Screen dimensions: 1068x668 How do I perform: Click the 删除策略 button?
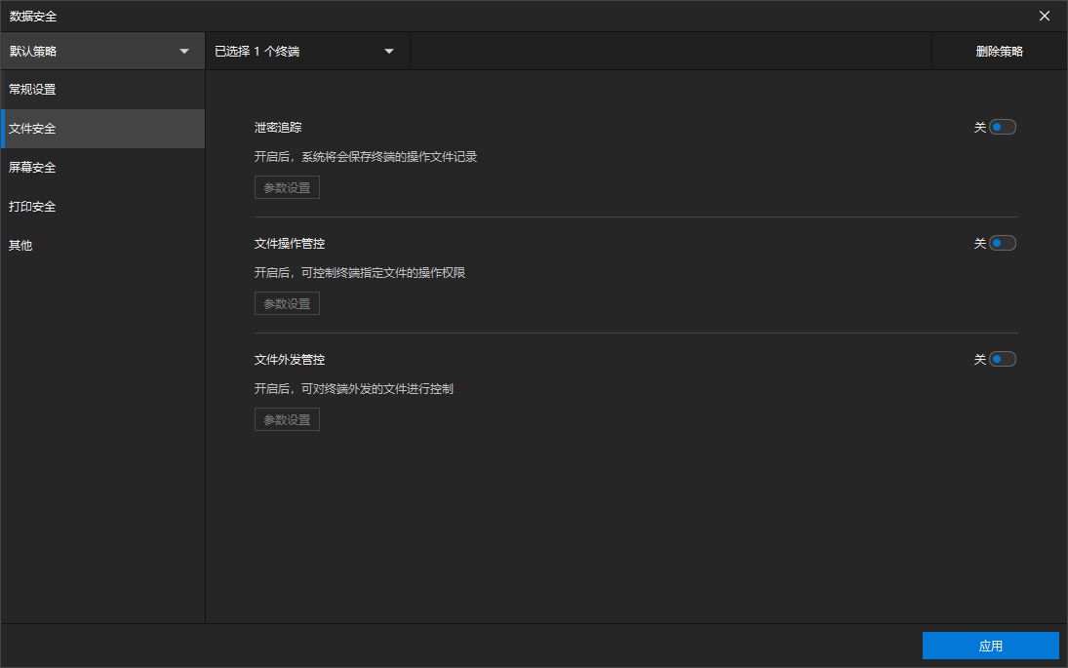(999, 51)
